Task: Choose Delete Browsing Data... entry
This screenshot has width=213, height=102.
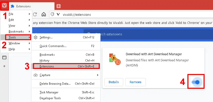Action: 66,84
